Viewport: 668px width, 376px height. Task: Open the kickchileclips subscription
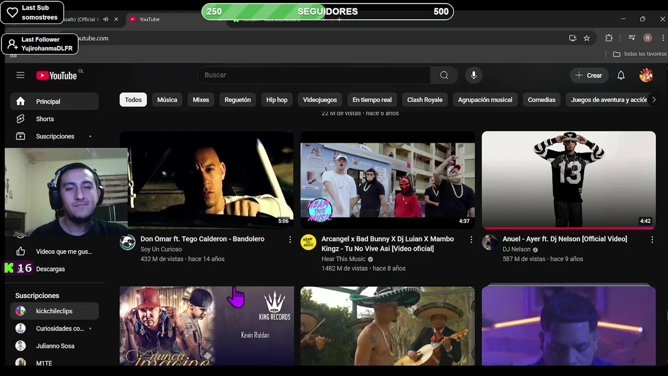point(54,311)
